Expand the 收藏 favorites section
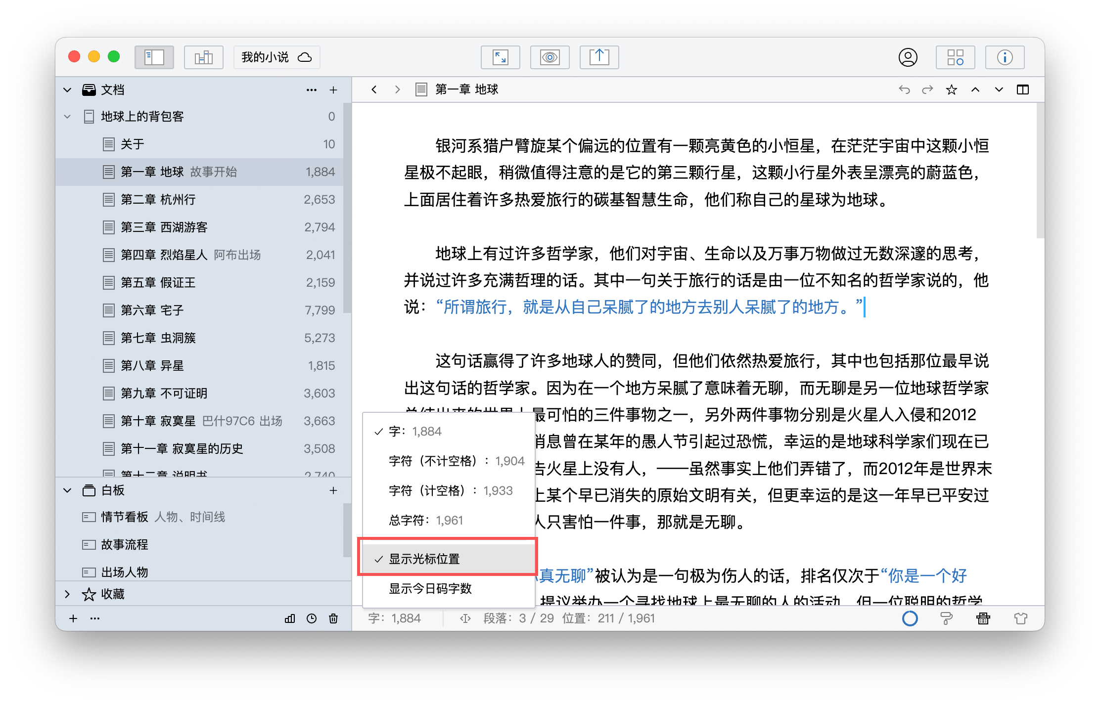The image size is (1100, 704). pyautogui.click(x=68, y=594)
